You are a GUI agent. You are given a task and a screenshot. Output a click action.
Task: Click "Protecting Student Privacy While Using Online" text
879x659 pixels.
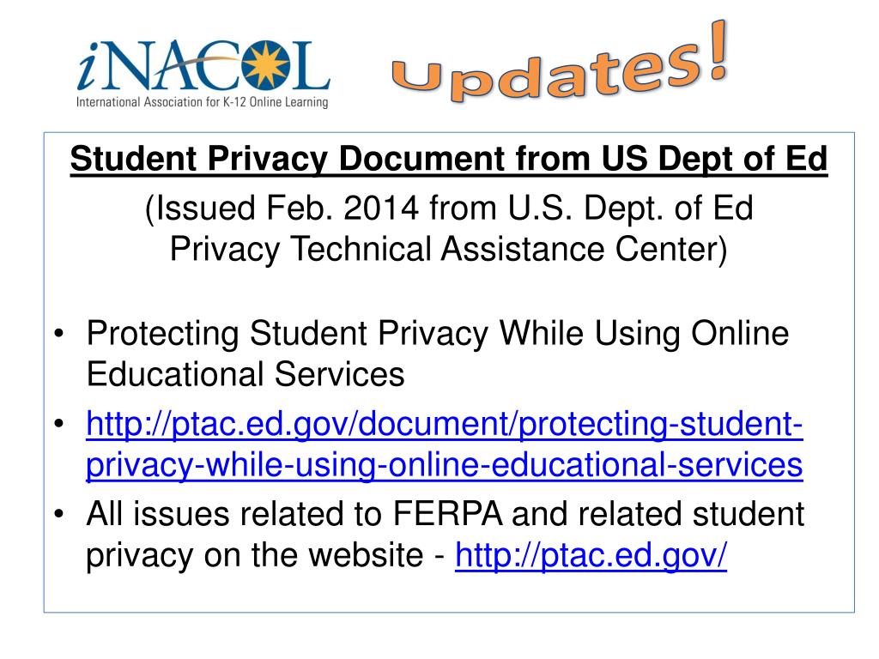point(436,335)
